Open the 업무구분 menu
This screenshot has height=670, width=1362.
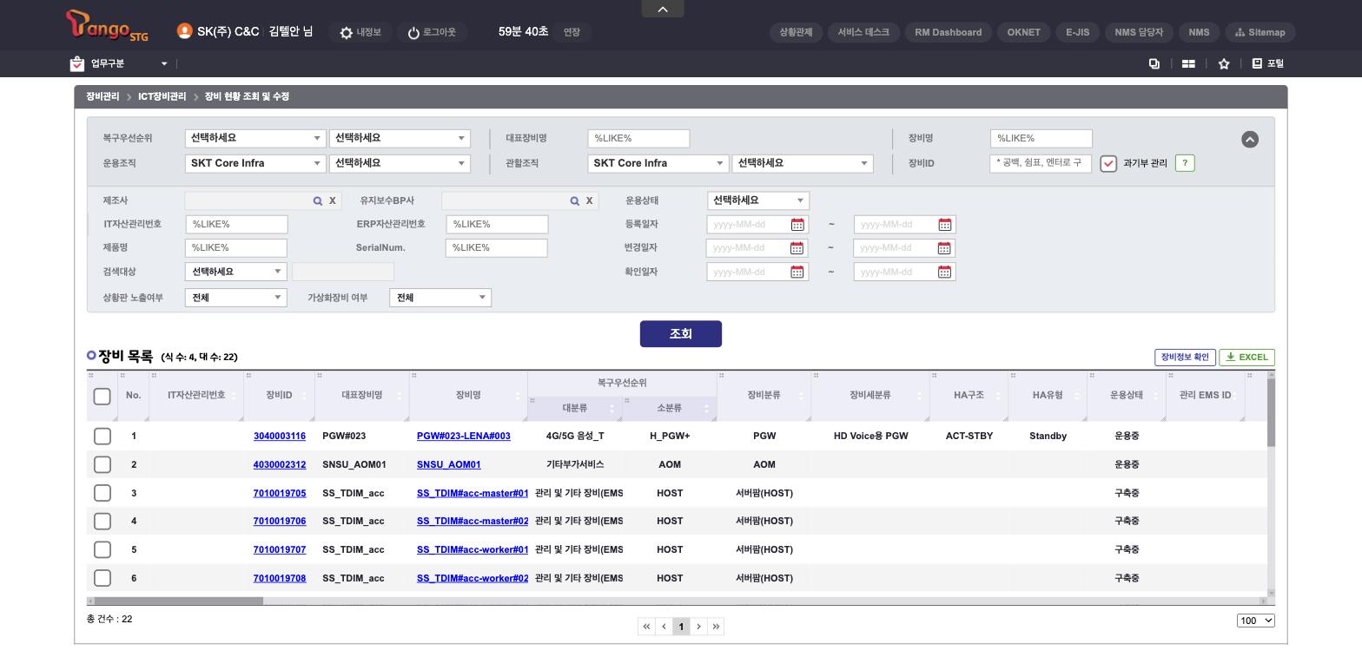pos(119,63)
